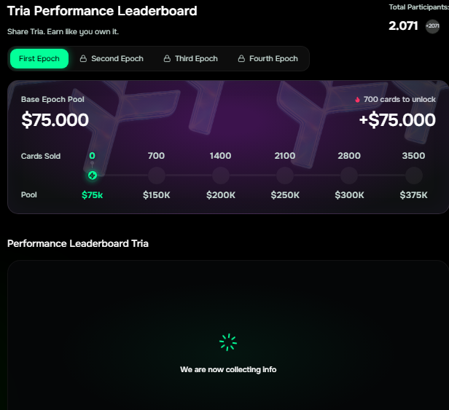The height and width of the screenshot is (410, 449).
Task: Click the Tria Performance Leaderboard heading
Action: (x=102, y=12)
